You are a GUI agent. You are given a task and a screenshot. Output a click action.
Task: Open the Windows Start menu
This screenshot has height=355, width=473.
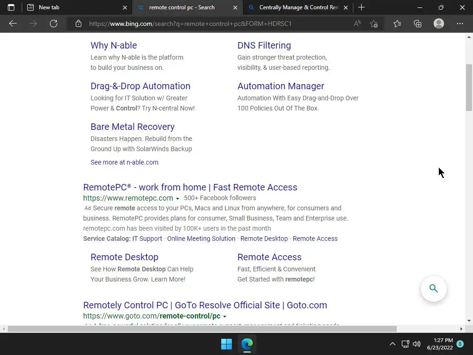pyautogui.click(x=226, y=344)
